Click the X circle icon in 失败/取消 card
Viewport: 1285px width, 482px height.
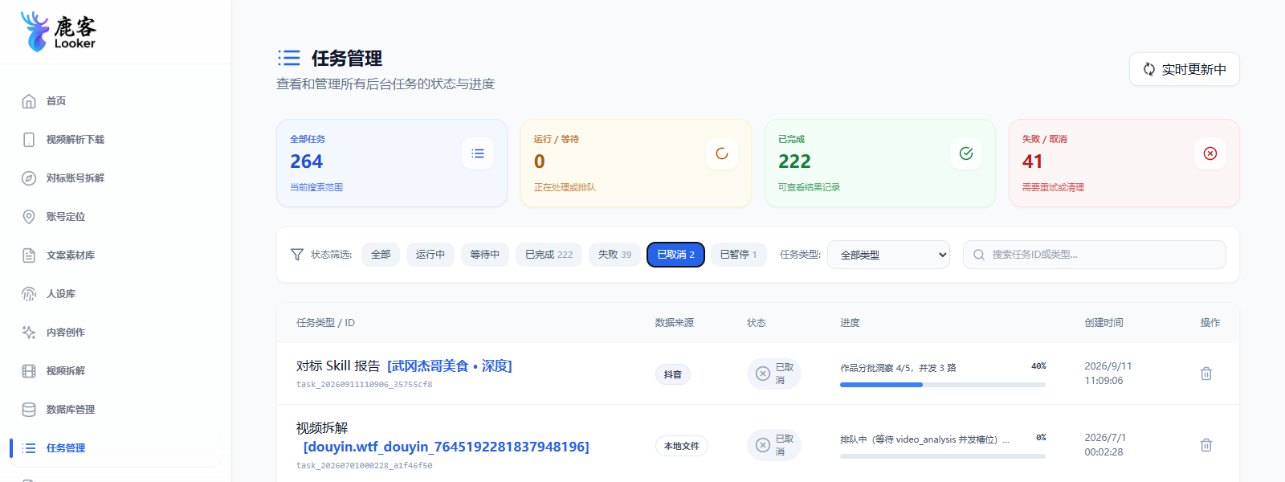click(1210, 153)
